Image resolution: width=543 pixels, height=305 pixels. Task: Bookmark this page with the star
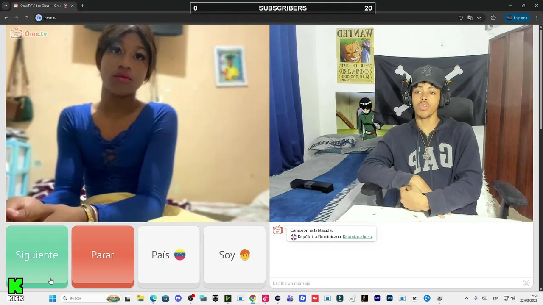point(479,18)
